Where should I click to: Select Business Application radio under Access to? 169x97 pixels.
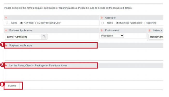pos(117,23)
